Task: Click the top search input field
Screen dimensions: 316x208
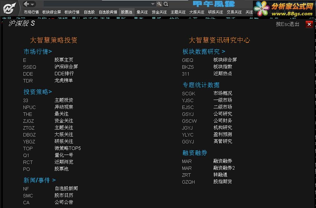Action: [97, 4]
